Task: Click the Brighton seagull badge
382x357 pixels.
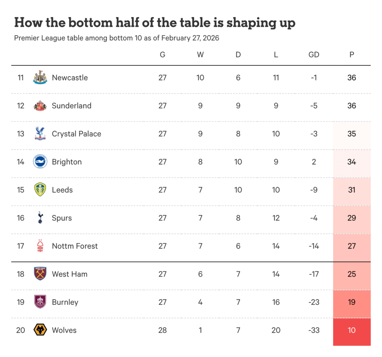Action: [40, 162]
